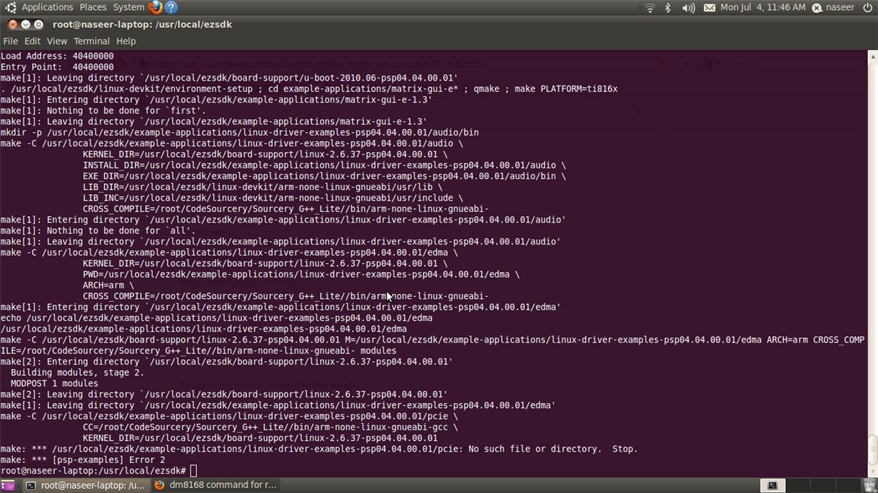This screenshot has height=493, width=878.
Task: Open the naseer user menu
Action: [x=840, y=7]
